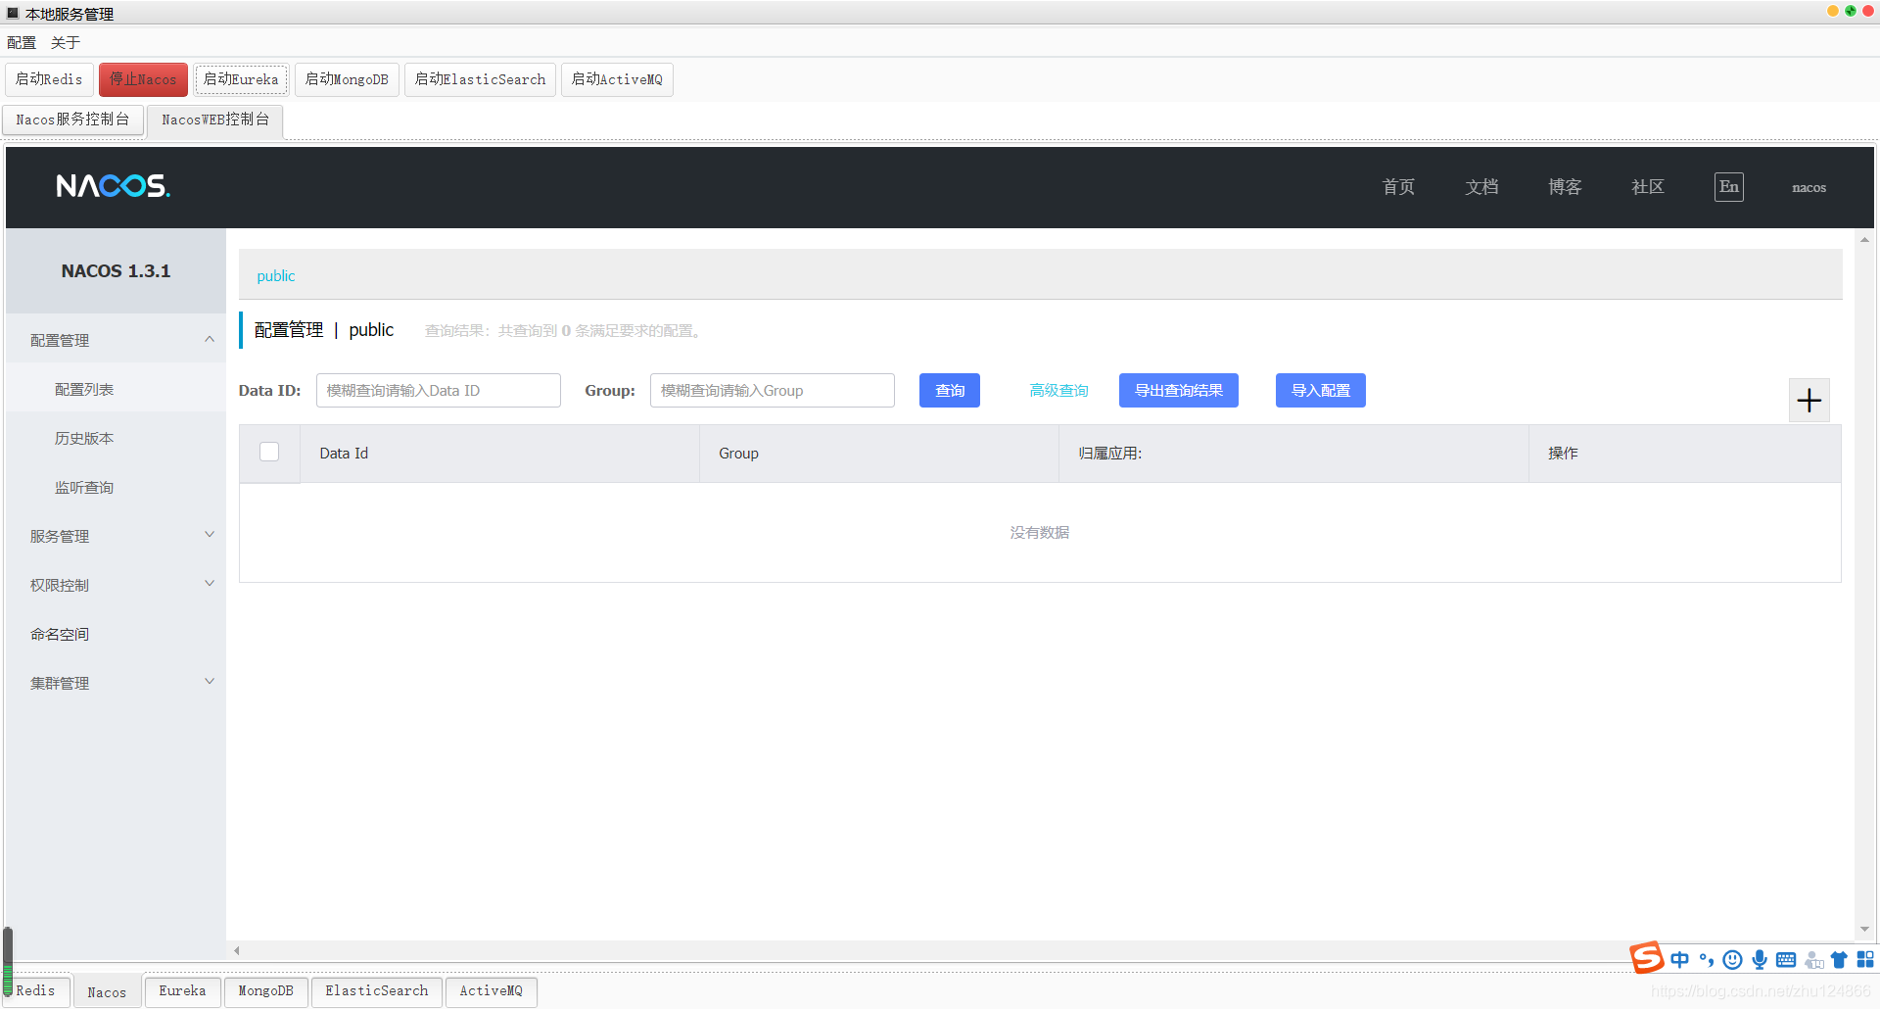Open the 配置 menu
The height and width of the screenshot is (1009, 1880).
pyautogui.click(x=22, y=42)
